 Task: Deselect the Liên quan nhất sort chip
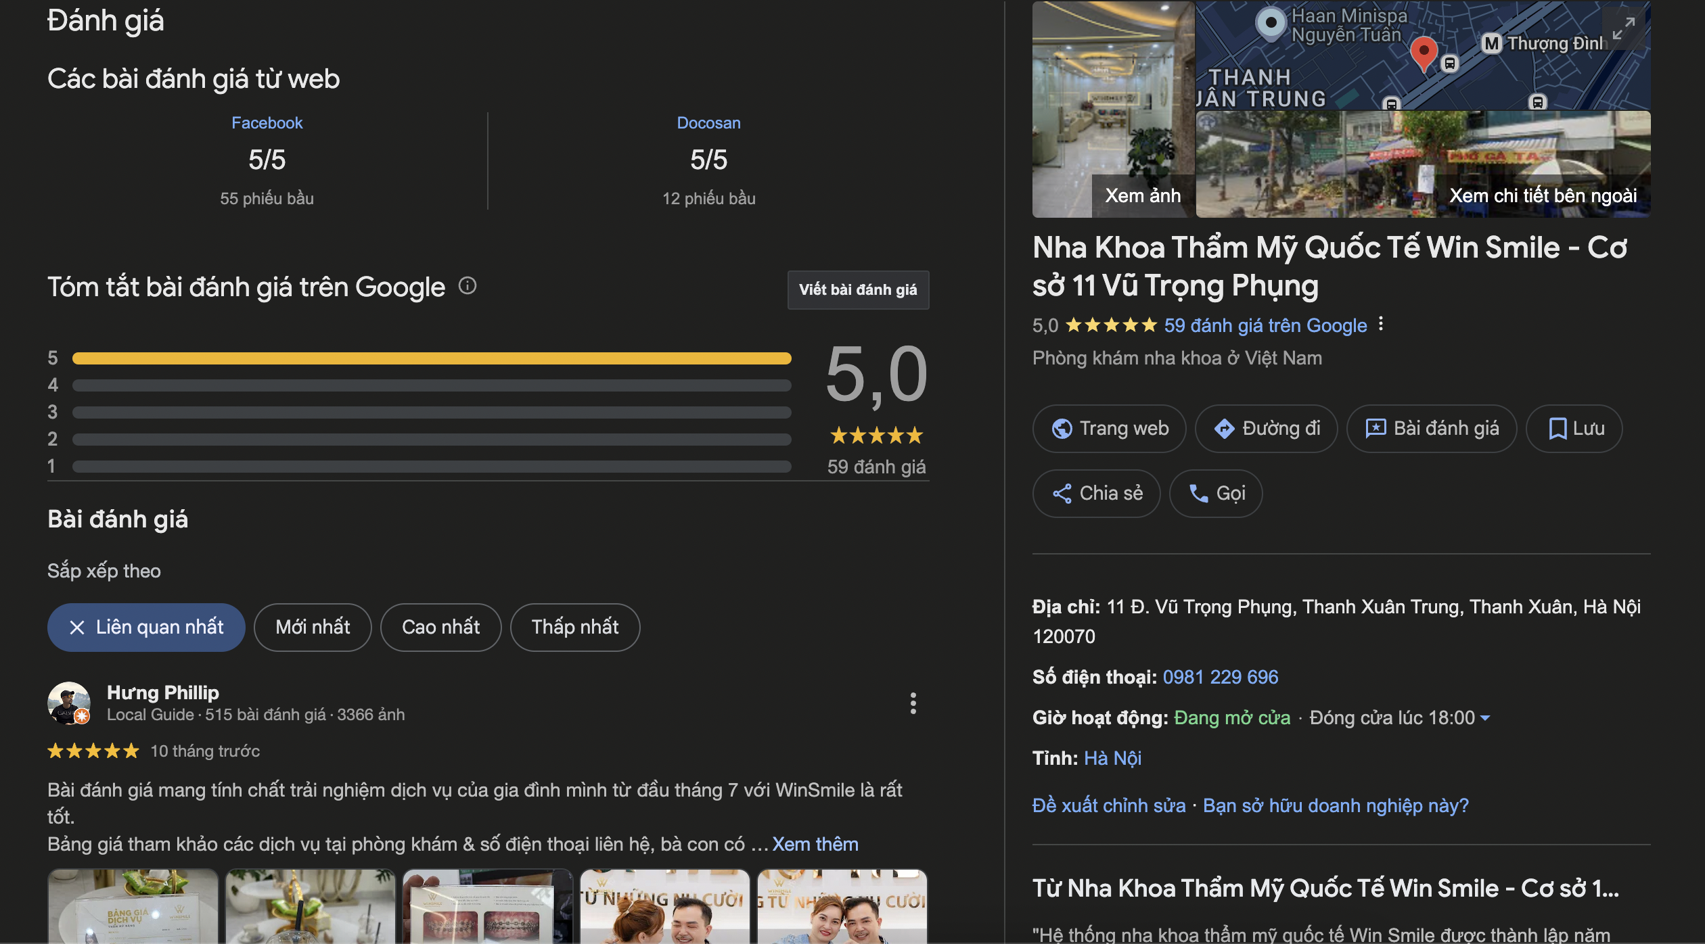[x=146, y=628]
